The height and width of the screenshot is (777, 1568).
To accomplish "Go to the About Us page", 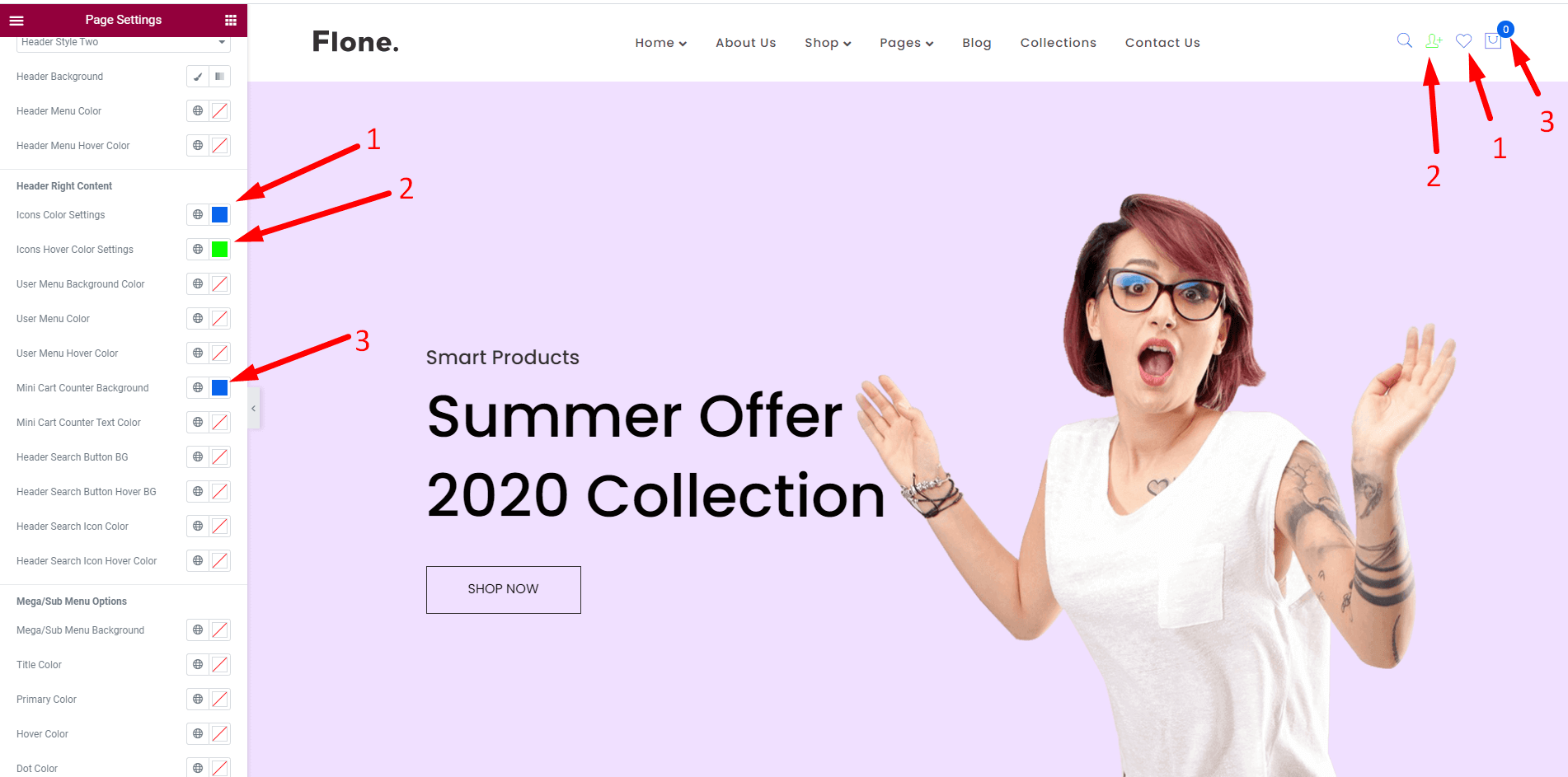I will coord(745,43).
